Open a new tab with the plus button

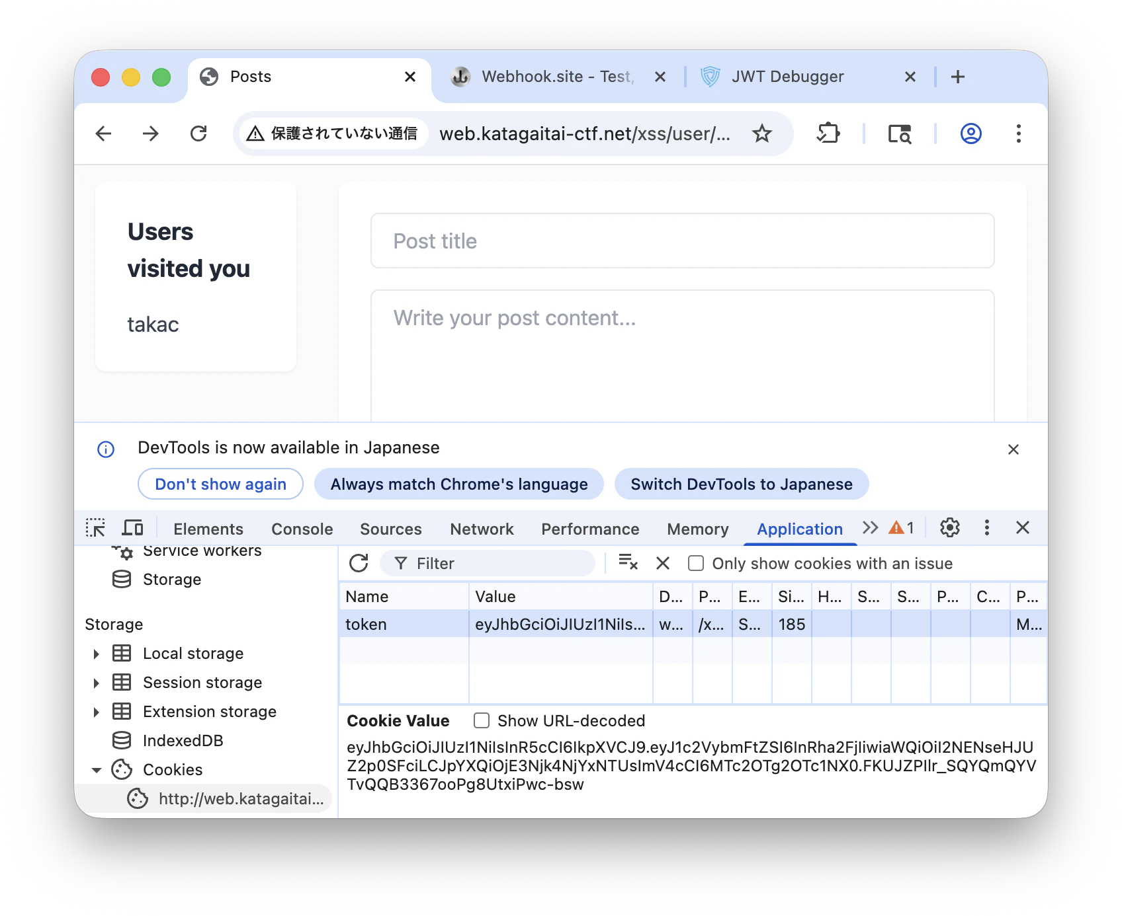tap(957, 77)
